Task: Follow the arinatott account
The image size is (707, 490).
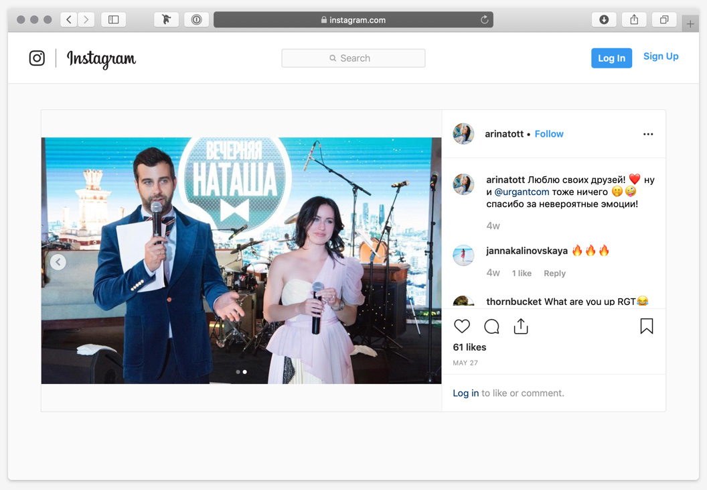Action: click(x=548, y=134)
